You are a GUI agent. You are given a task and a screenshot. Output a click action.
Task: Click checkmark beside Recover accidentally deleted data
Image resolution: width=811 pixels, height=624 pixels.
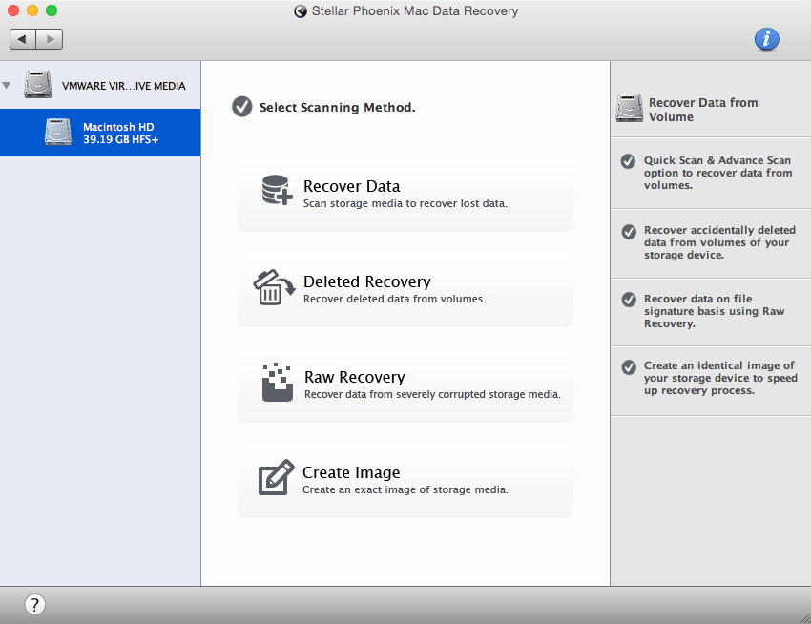point(629,231)
